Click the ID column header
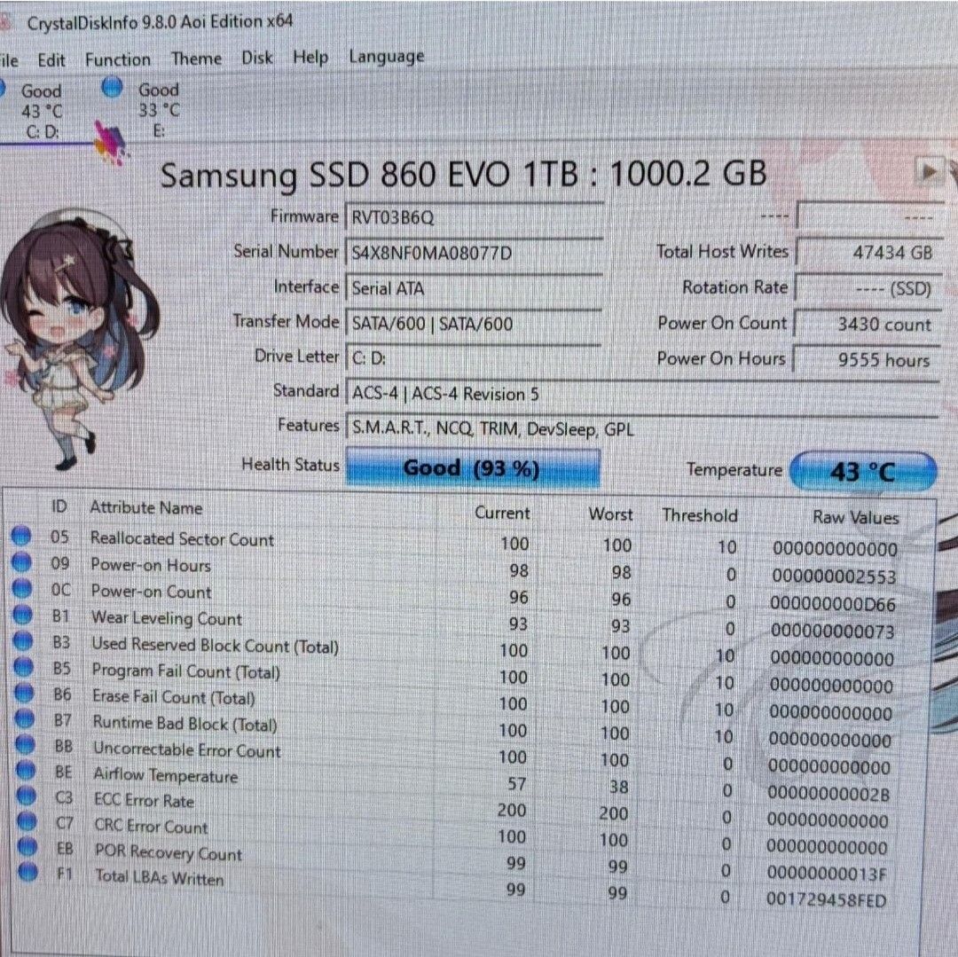The height and width of the screenshot is (957, 958). tap(59, 506)
